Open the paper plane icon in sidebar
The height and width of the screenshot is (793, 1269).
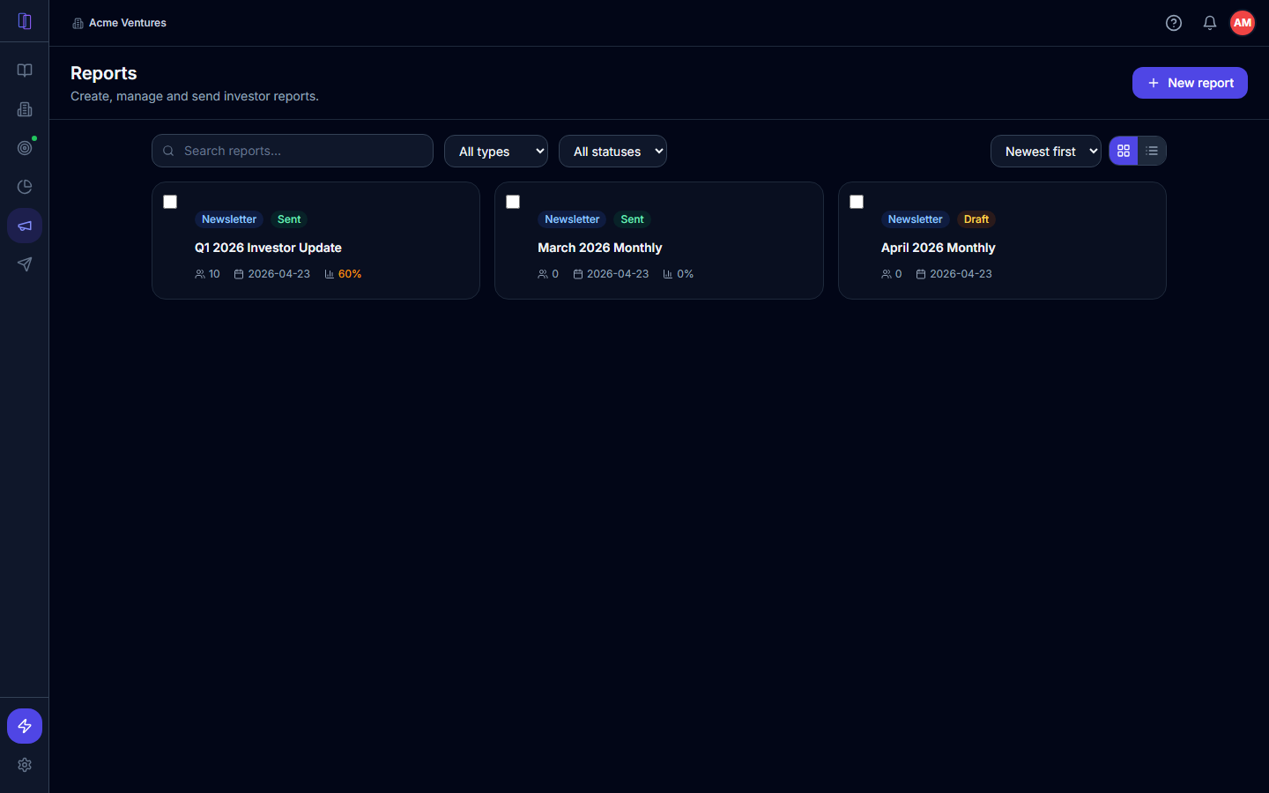pos(25,264)
